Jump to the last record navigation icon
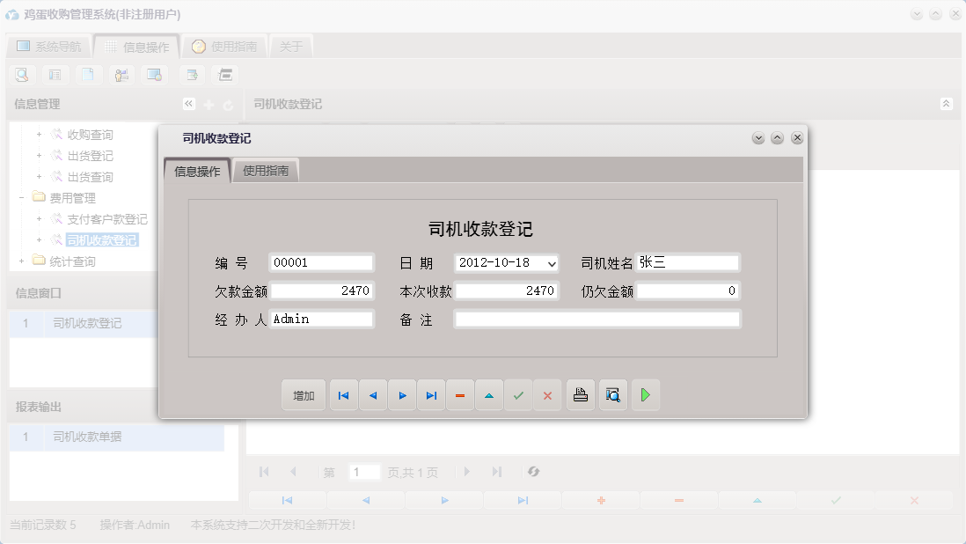 (431, 395)
